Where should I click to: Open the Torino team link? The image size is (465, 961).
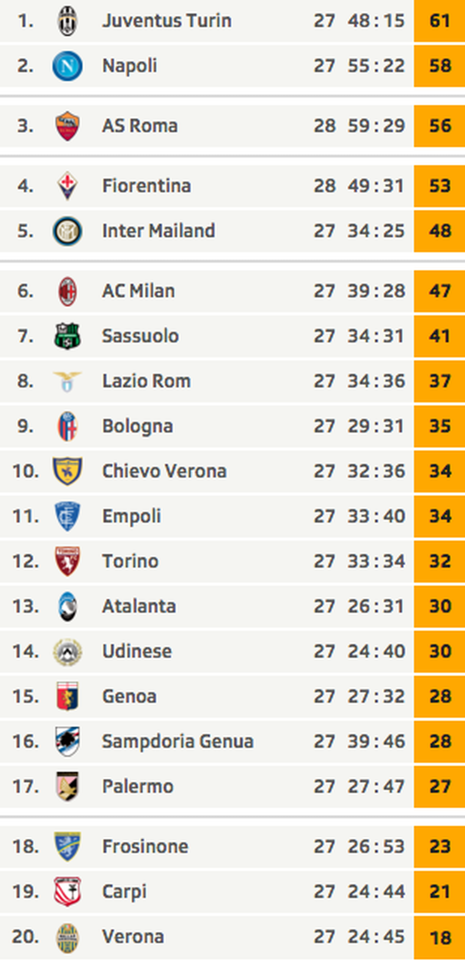pos(130,561)
